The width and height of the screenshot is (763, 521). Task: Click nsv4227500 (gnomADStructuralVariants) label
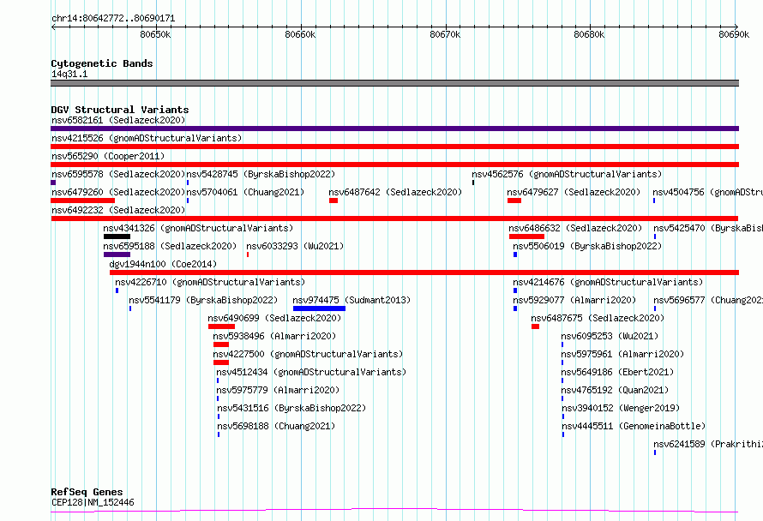click(308, 354)
